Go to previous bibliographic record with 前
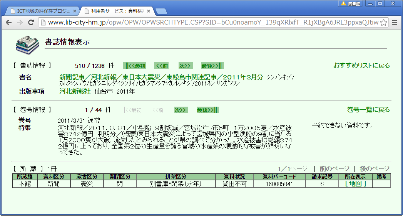Viewport: 403px width, 216px height. tap(161, 66)
